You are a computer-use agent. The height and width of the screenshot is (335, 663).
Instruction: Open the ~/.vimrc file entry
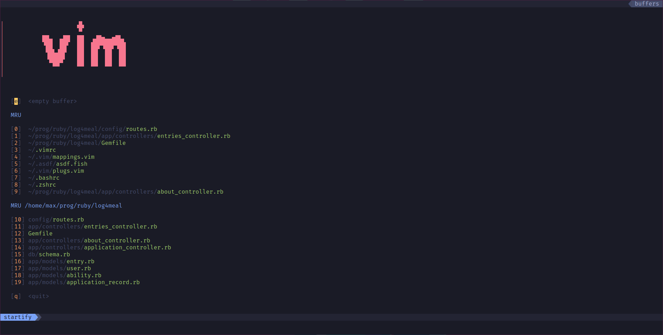coord(42,150)
